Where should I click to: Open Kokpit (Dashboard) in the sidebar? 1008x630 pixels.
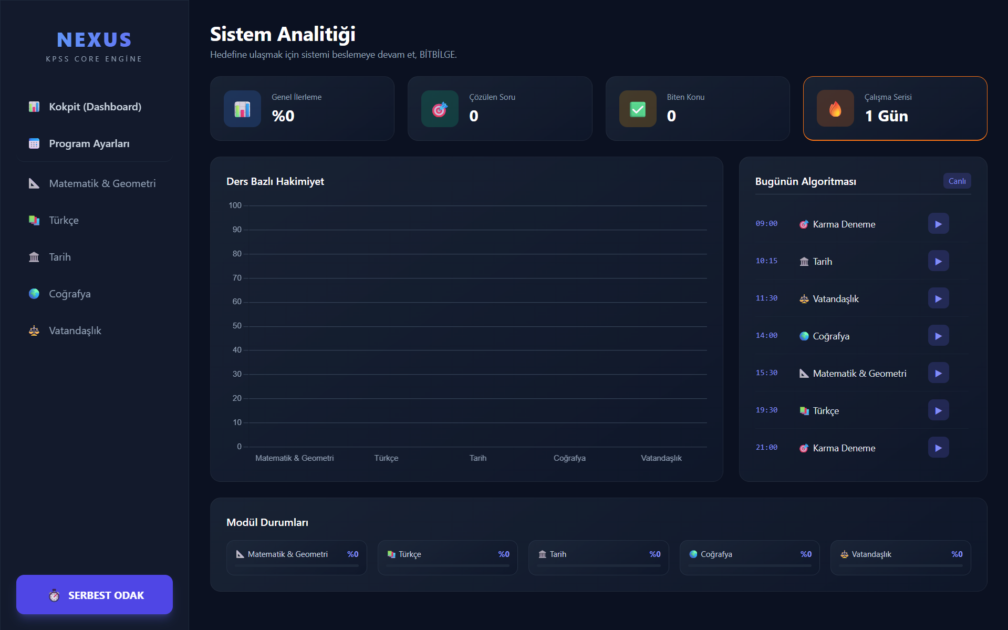point(95,107)
